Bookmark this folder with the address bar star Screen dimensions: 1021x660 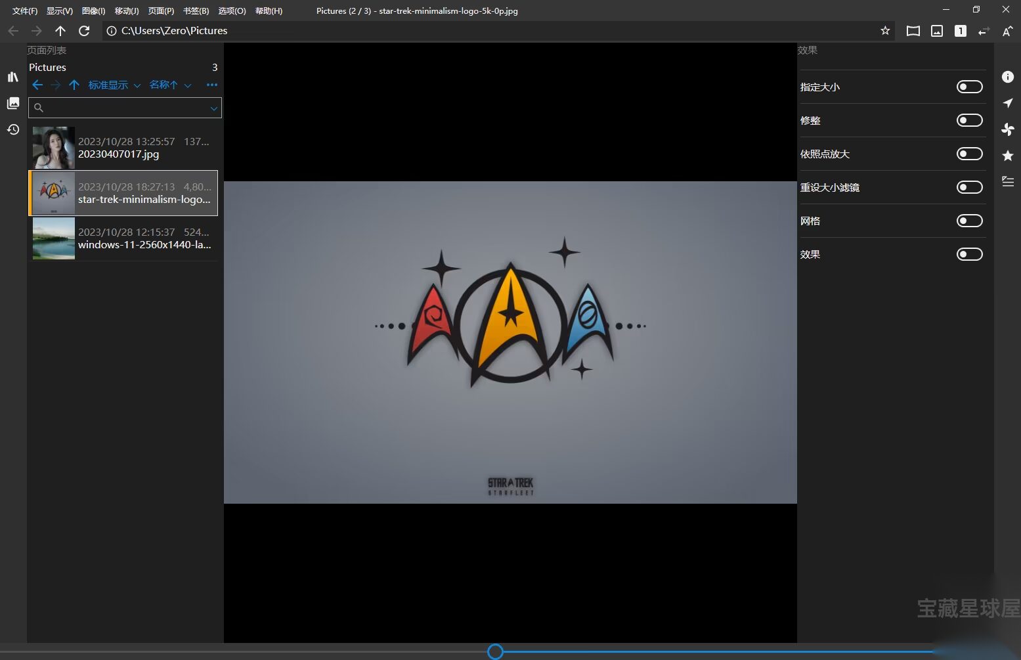885,31
